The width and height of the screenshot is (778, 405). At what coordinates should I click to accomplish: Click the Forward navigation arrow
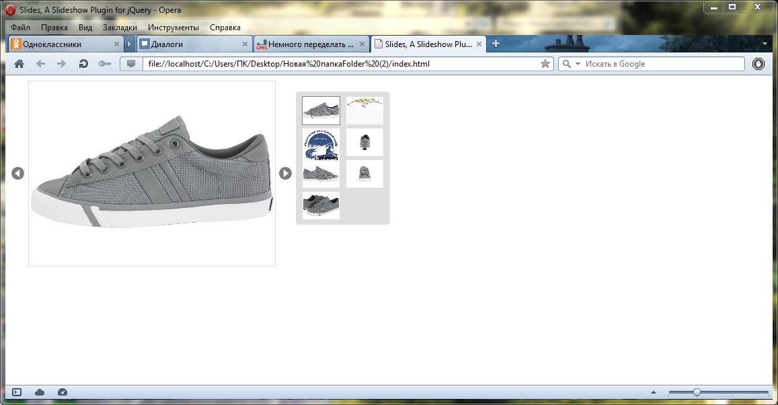pos(61,64)
